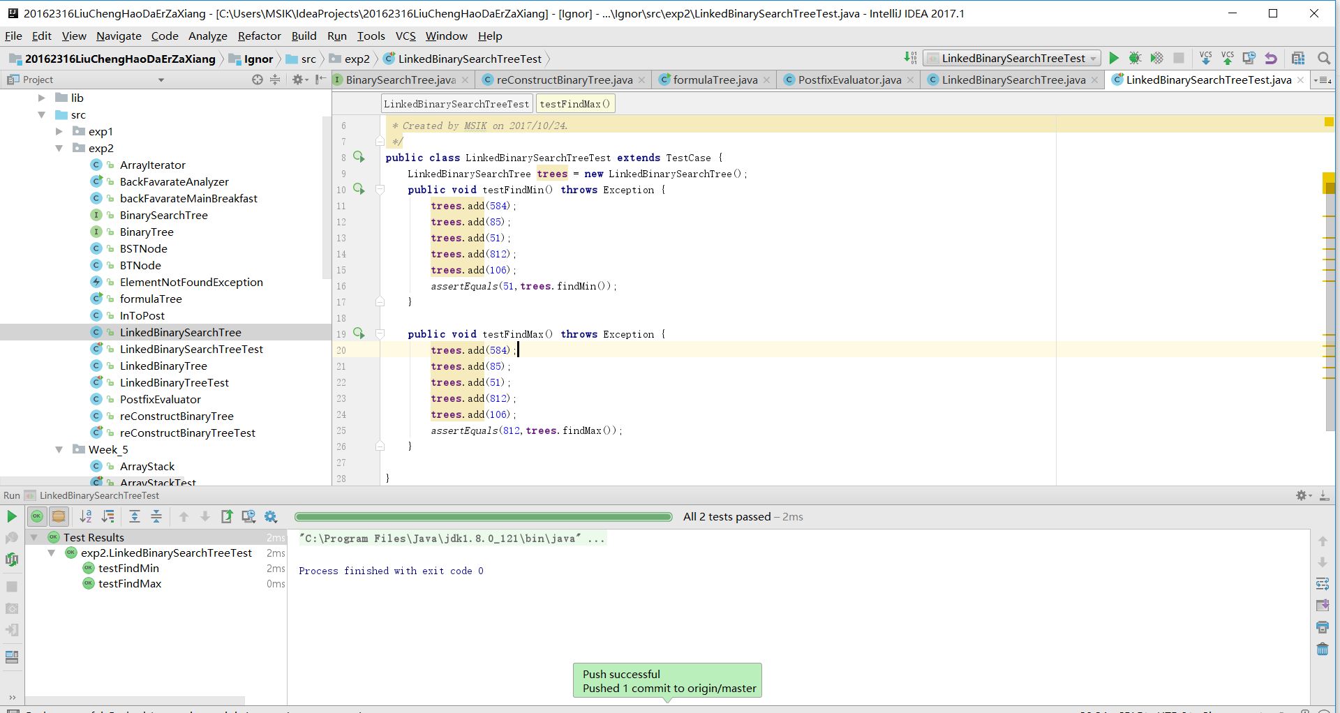The image size is (1340, 713).
Task: Run LinkedBinarySearchTreeTest with the green Run button
Action: pyautogui.click(x=1114, y=58)
